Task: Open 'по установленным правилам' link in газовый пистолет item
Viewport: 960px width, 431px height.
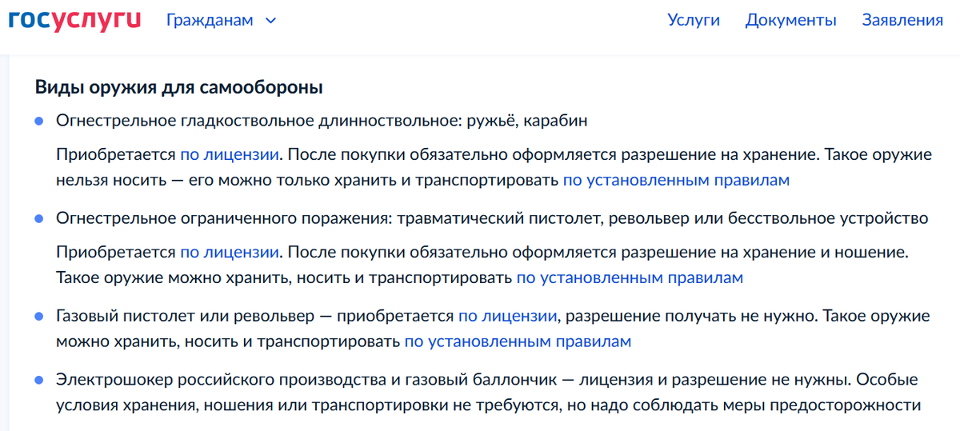Action: (x=517, y=342)
